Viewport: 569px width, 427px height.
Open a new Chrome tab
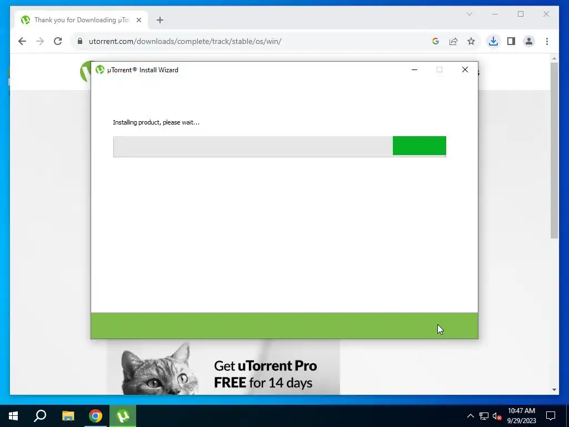pyautogui.click(x=160, y=20)
